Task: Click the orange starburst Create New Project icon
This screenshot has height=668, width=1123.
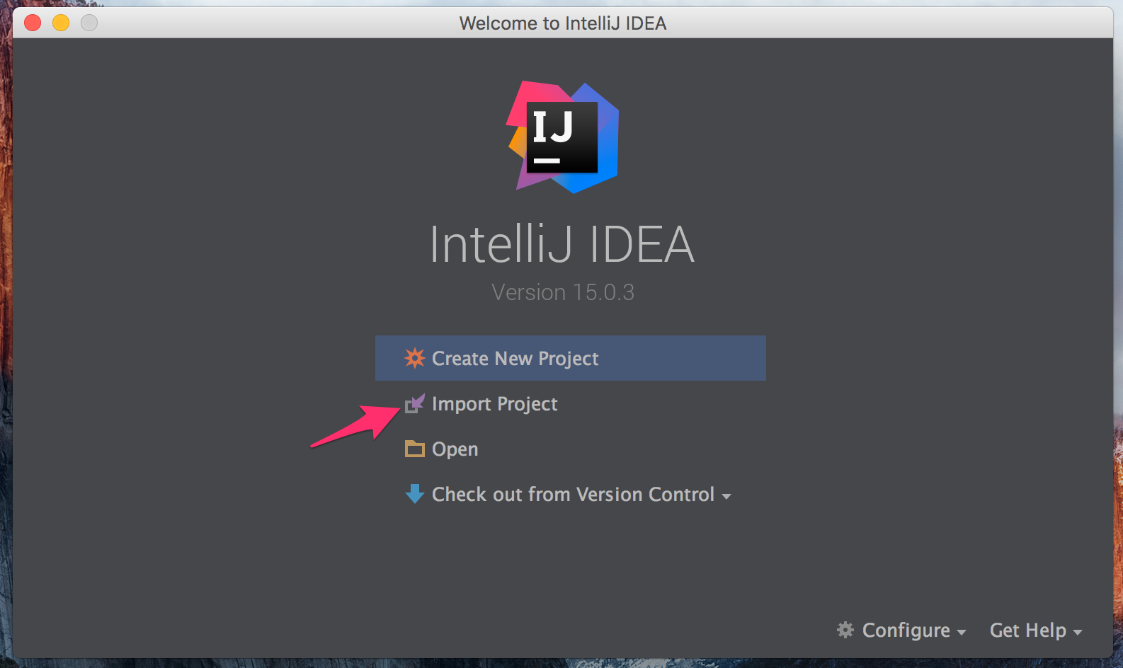Action: point(414,358)
